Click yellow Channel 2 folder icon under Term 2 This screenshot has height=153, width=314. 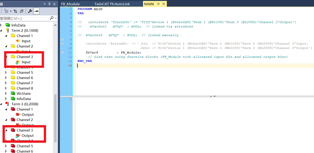click(x=13, y=46)
